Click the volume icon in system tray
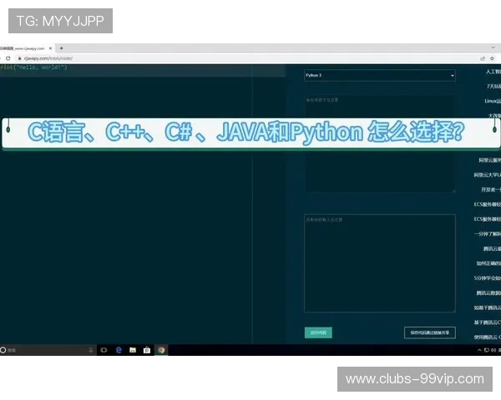Screen dimensions: 501x400 pyautogui.click(x=493, y=350)
